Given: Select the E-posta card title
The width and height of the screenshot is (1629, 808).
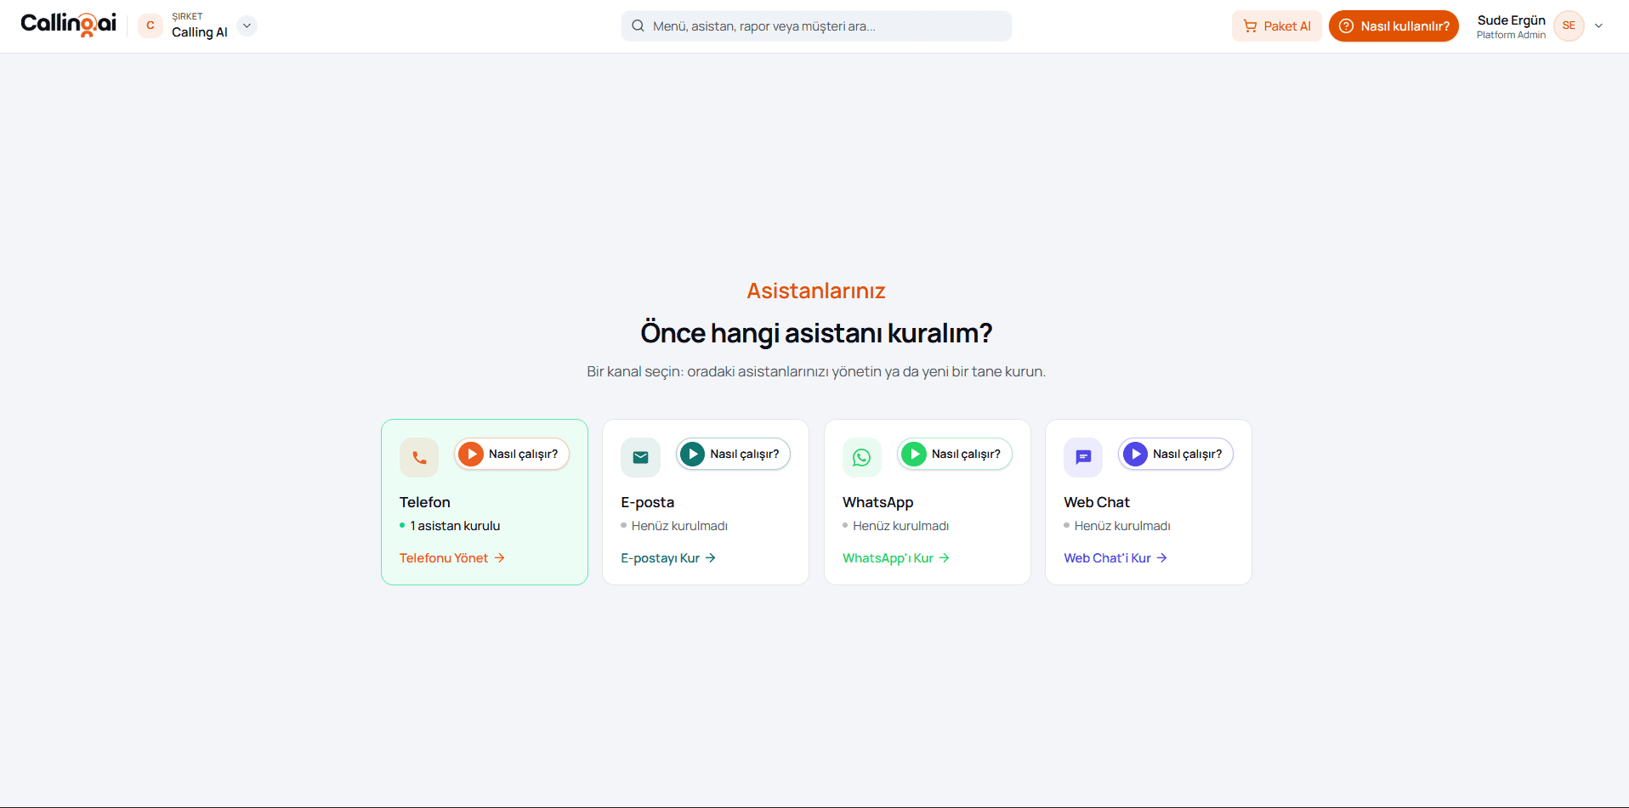Looking at the screenshot, I should pyautogui.click(x=647, y=502).
